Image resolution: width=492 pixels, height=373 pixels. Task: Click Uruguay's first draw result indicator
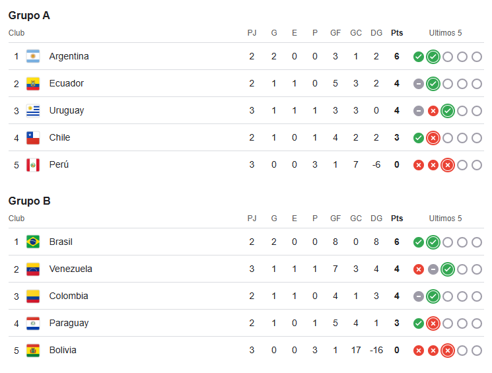(x=419, y=111)
